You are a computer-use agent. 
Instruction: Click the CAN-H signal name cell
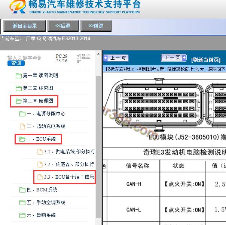[x=134, y=184]
